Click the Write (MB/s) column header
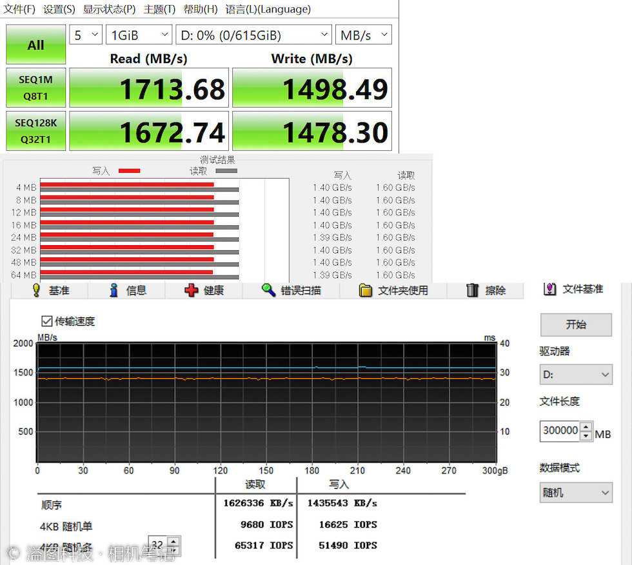 tap(312, 59)
